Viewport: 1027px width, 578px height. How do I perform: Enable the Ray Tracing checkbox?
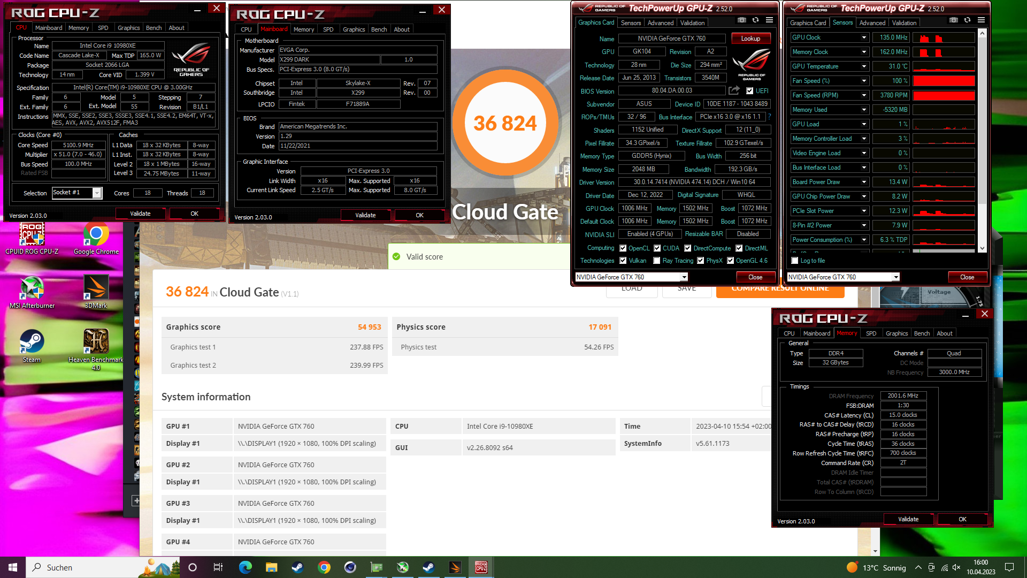(657, 261)
